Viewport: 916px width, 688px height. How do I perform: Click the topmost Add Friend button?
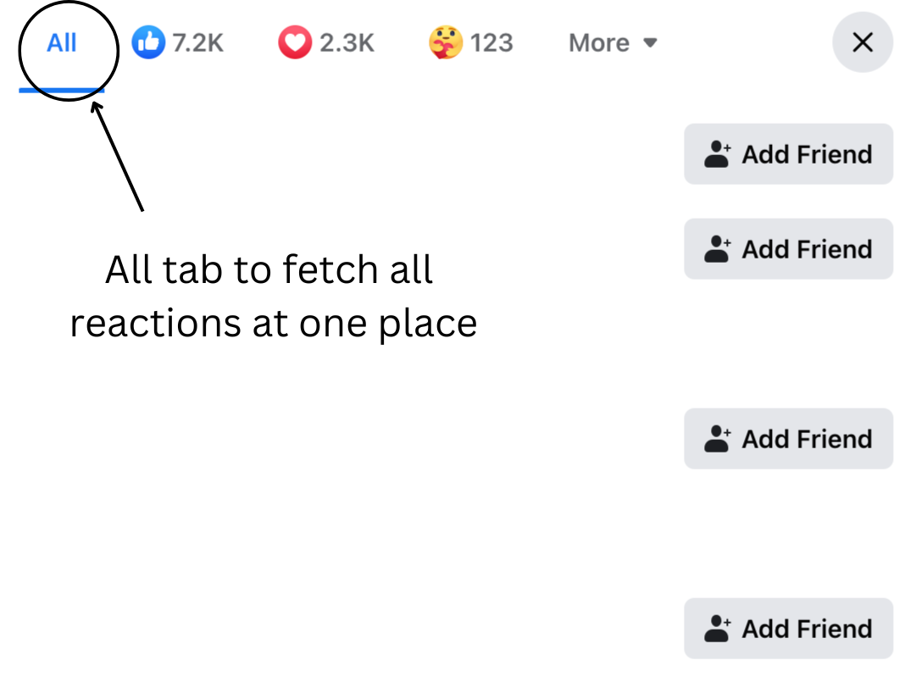click(x=788, y=153)
